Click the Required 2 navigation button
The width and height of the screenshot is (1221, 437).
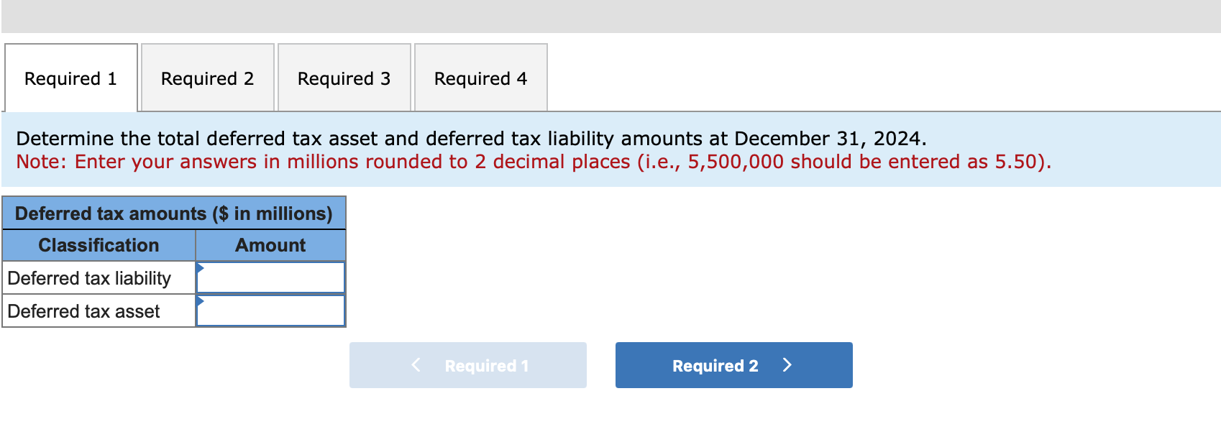coord(733,365)
